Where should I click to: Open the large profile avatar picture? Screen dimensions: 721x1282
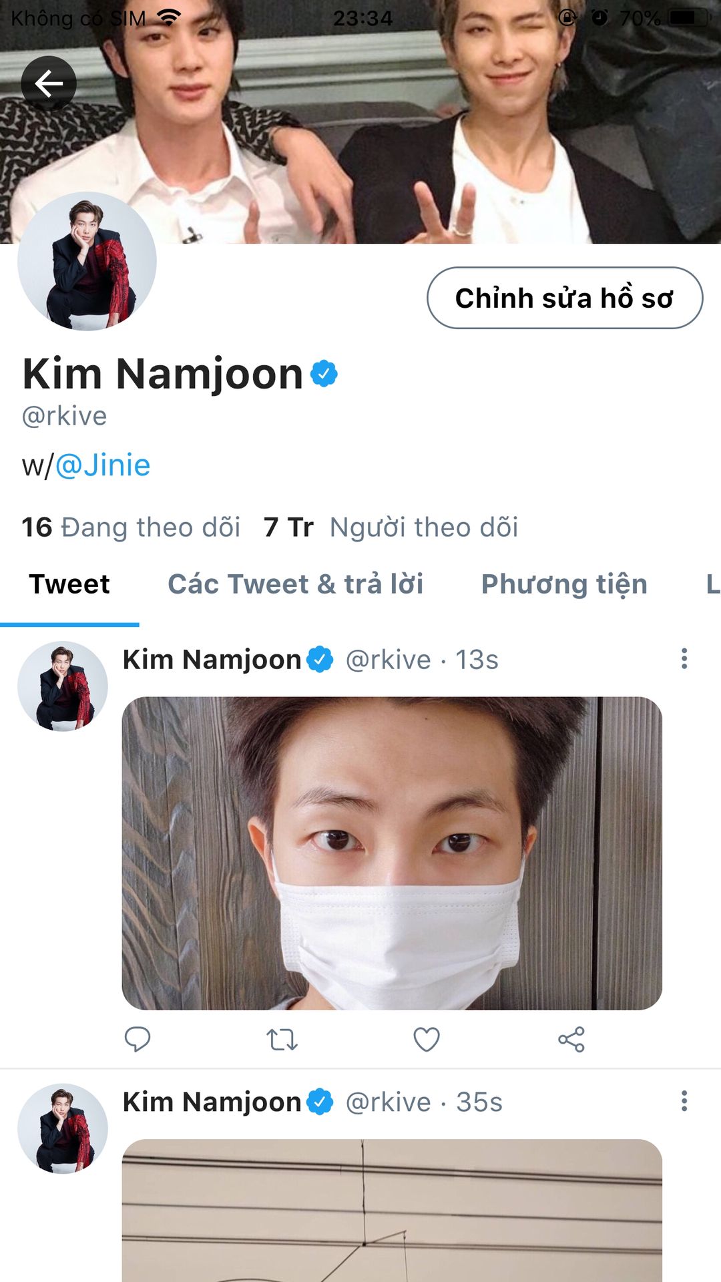point(87,262)
